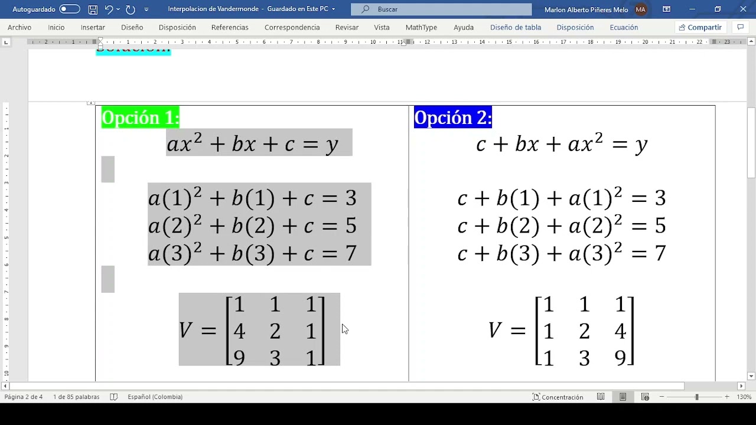Open the Ecuación tab
The width and height of the screenshot is (756, 425).
(624, 27)
